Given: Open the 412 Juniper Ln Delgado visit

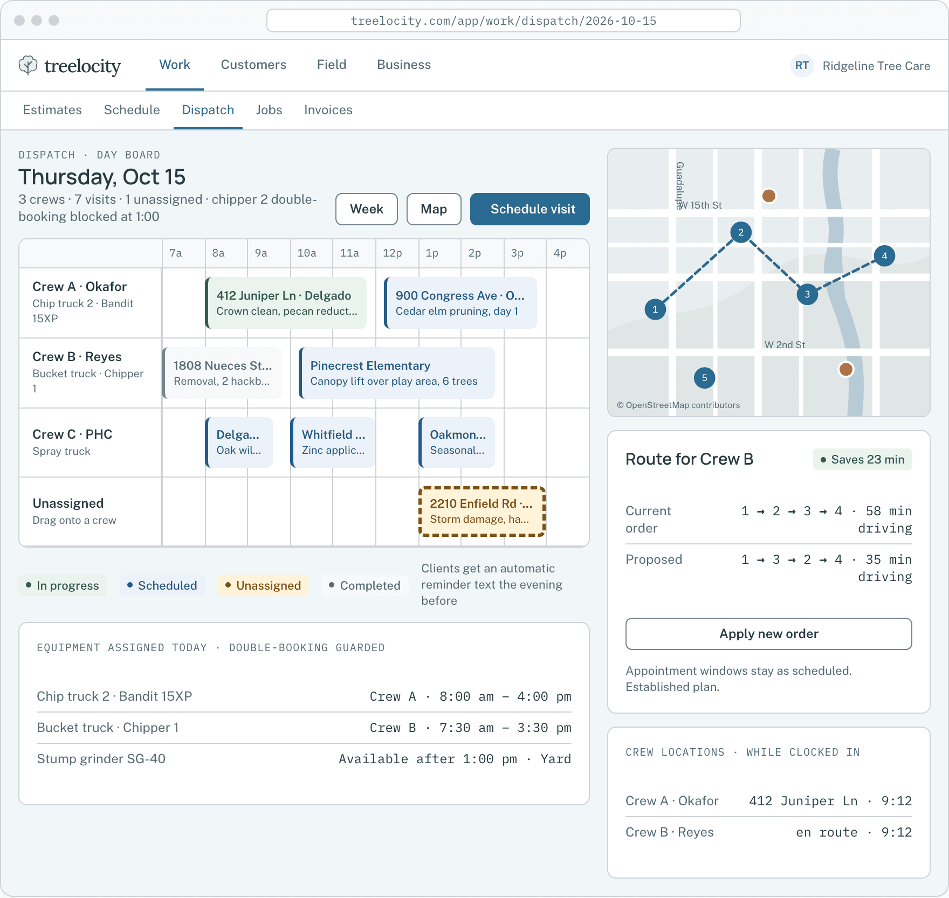Looking at the screenshot, I should pyautogui.click(x=286, y=303).
